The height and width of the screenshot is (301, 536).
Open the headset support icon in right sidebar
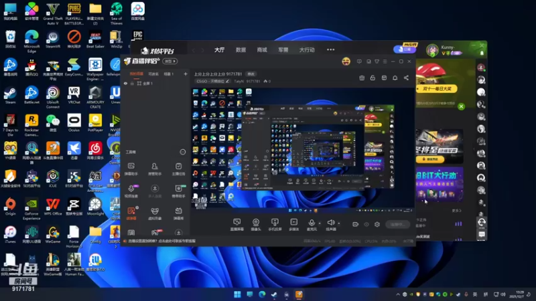(x=481, y=222)
